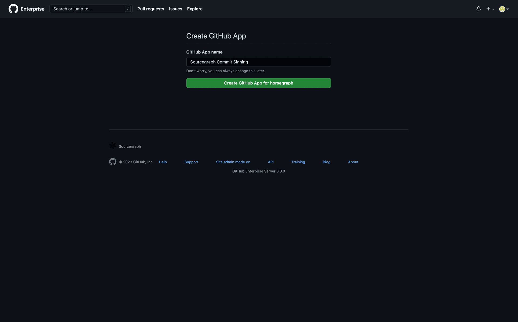
Task: Click GitHub Enterprise Server 3.8.0 version text
Action: 258,171
